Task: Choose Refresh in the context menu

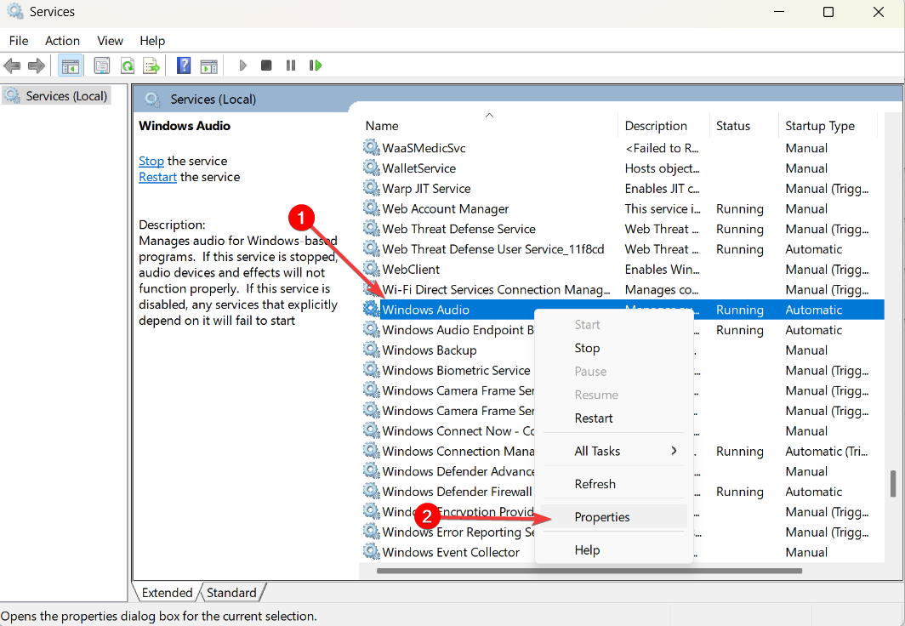Action: pos(613,484)
